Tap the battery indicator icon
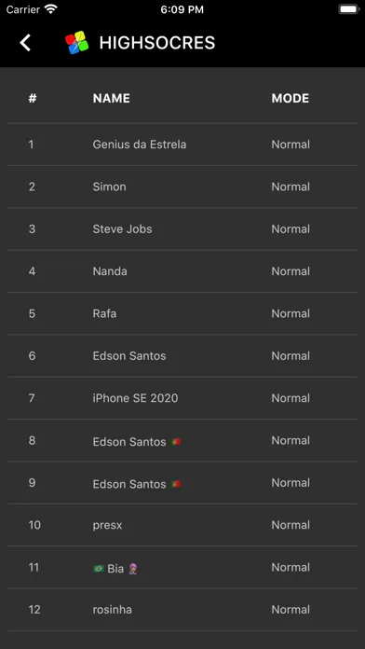Screen dimensions: 365x649 pyautogui.click(x=348, y=9)
